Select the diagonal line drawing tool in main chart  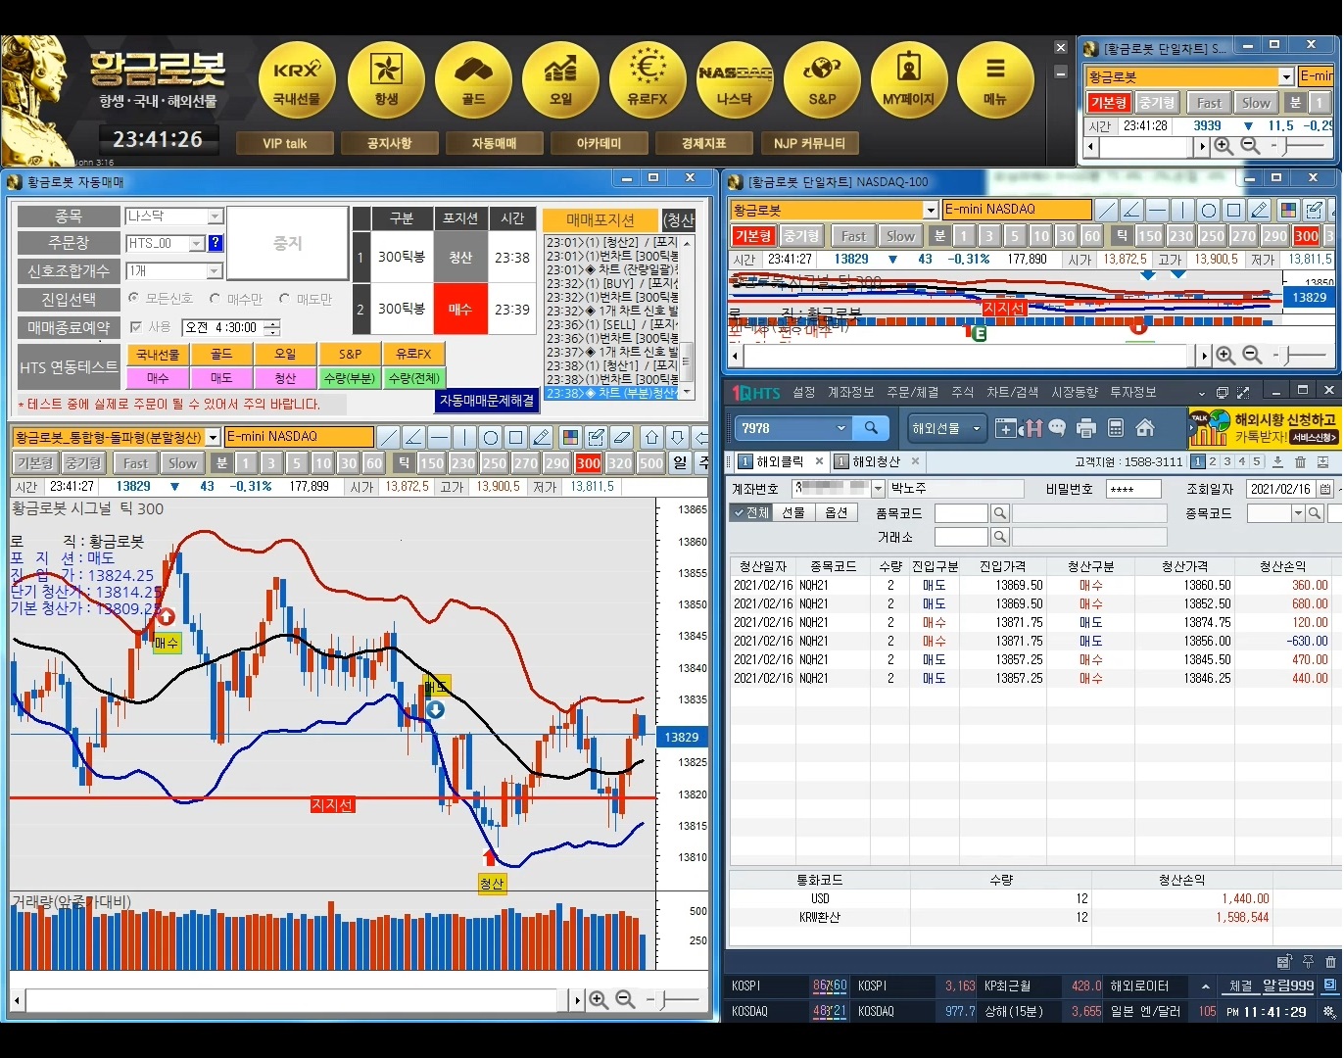point(389,437)
